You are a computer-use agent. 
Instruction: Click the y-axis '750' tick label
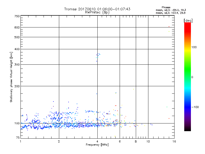pos(17,16)
